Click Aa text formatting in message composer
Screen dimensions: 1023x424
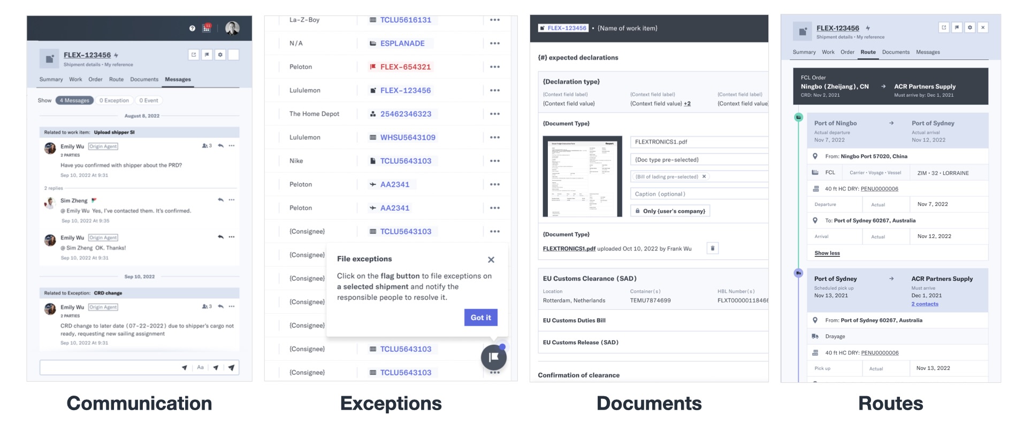[200, 367]
